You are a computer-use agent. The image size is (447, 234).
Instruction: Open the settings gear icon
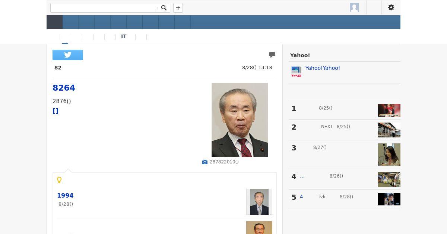[391, 7]
